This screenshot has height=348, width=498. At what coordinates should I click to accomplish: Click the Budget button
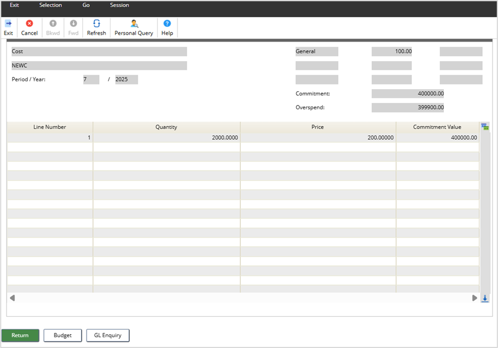coord(63,336)
